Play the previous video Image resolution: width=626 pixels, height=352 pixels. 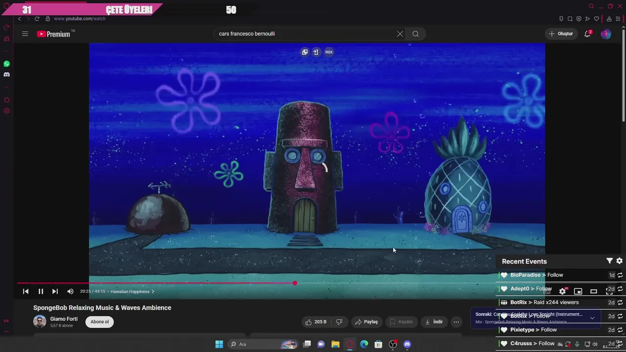coord(26,291)
